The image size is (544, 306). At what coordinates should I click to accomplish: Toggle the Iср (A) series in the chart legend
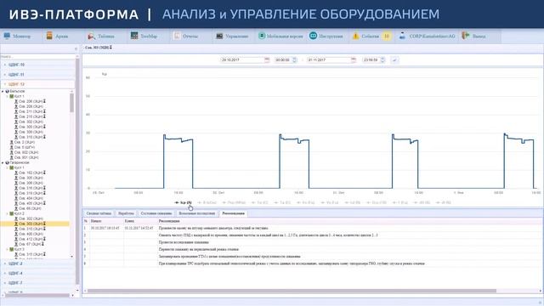coord(184,202)
